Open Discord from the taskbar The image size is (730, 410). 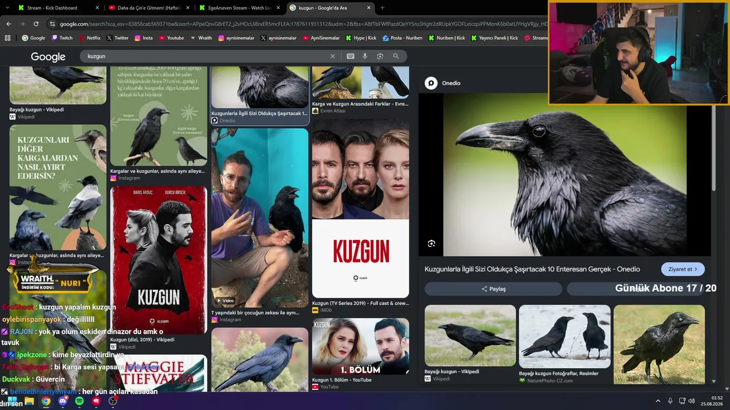(x=63, y=401)
